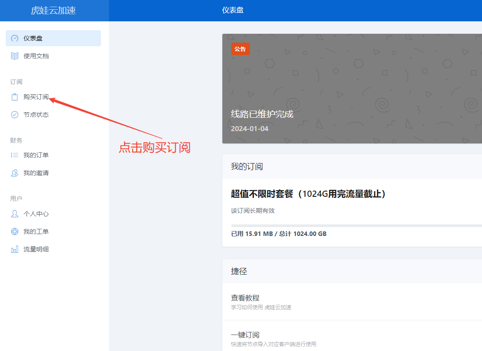Screen dimensions: 482x351
Task: Click the shopping bag icon for 购买订阅
Action: click(x=15, y=97)
